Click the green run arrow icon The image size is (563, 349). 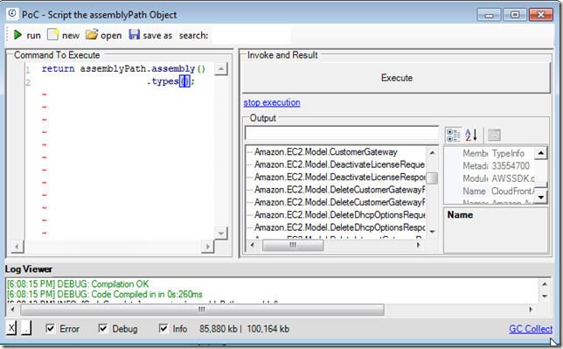click(17, 35)
